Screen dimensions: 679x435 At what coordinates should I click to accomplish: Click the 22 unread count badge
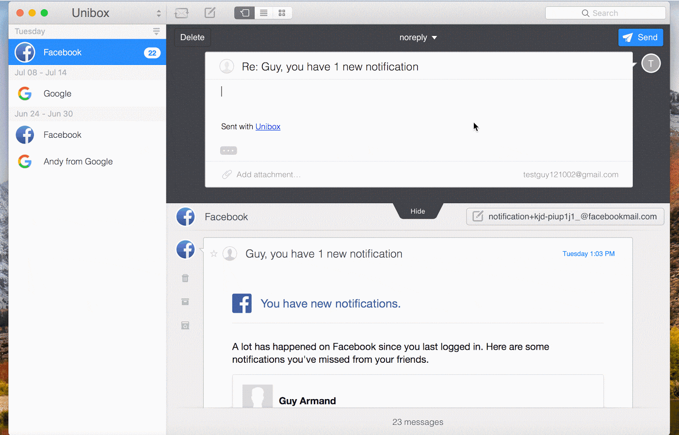point(152,53)
